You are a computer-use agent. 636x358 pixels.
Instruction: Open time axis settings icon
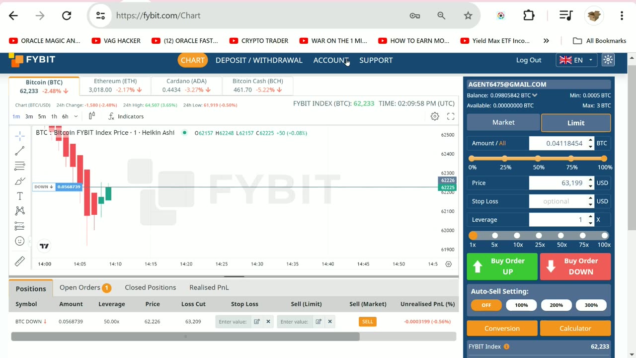pyautogui.click(x=449, y=264)
